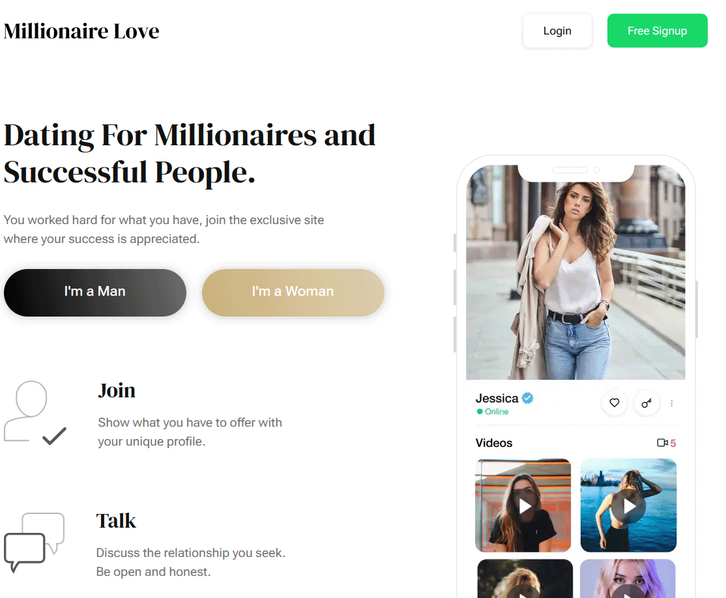Image resolution: width=726 pixels, height=598 pixels.
Task: Play the video of woman by water
Action: [x=629, y=506]
